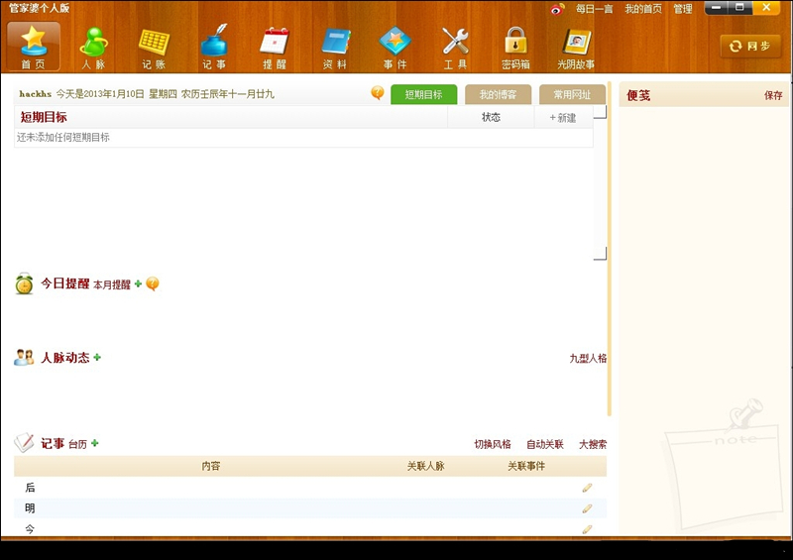Open the 提醒 reminder calendar icon
Image resolution: width=793 pixels, height=560 pixels.
(x=275, y=47)
